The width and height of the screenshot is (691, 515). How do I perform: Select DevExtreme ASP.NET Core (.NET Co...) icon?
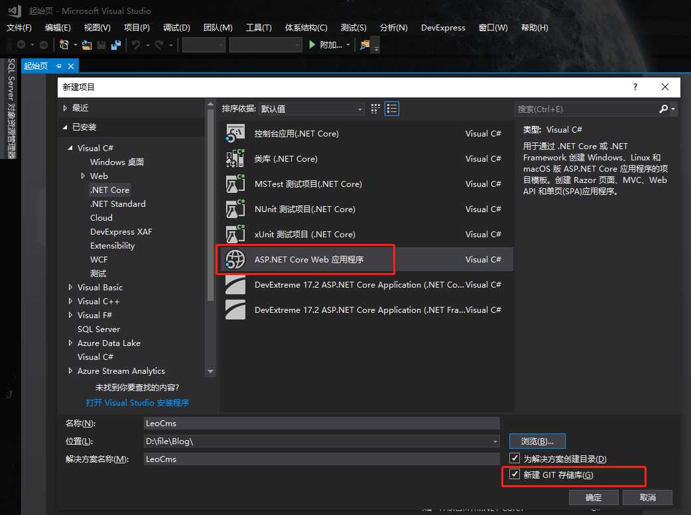click(x=235, y=284)
